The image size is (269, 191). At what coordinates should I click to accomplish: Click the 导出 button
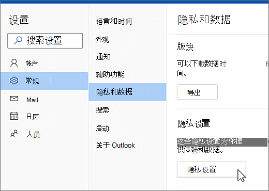197,92
